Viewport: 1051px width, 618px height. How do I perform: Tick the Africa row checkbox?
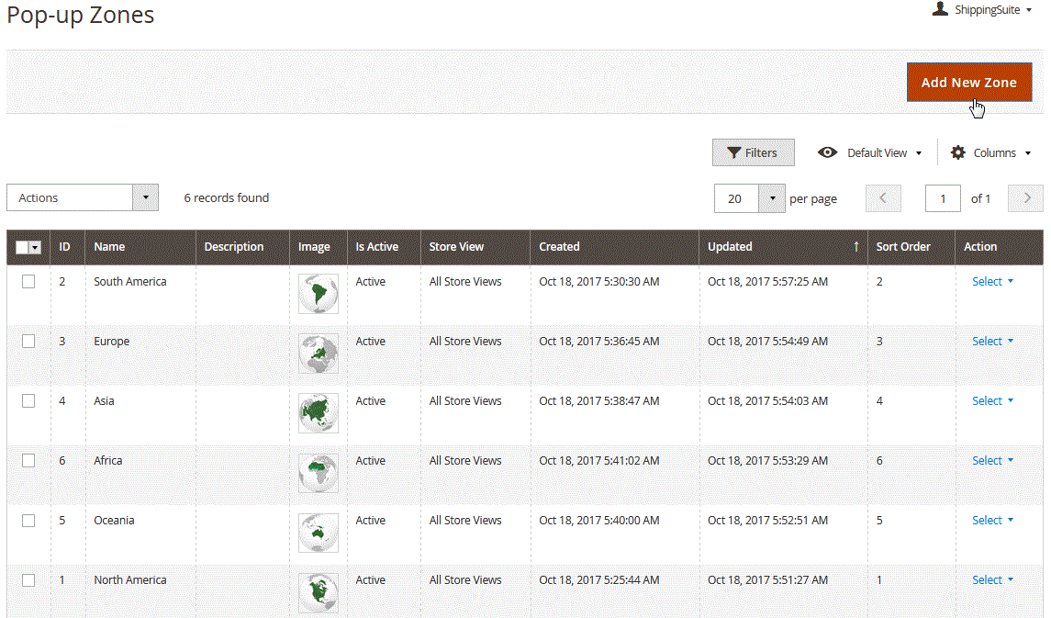(28, 461)
